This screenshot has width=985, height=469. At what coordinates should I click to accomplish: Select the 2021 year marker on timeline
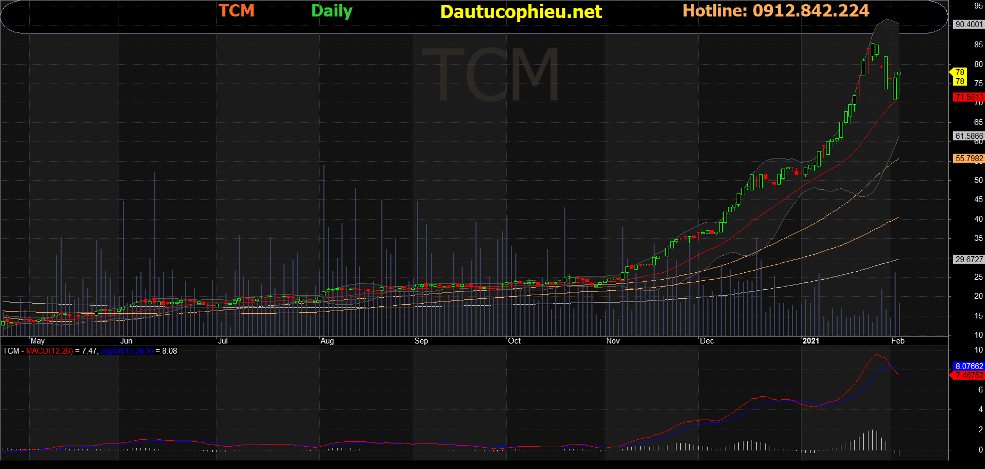(x=811, y=341)
